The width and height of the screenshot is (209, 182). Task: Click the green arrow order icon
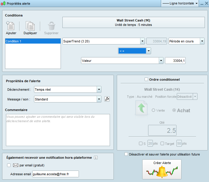(141, 108)
